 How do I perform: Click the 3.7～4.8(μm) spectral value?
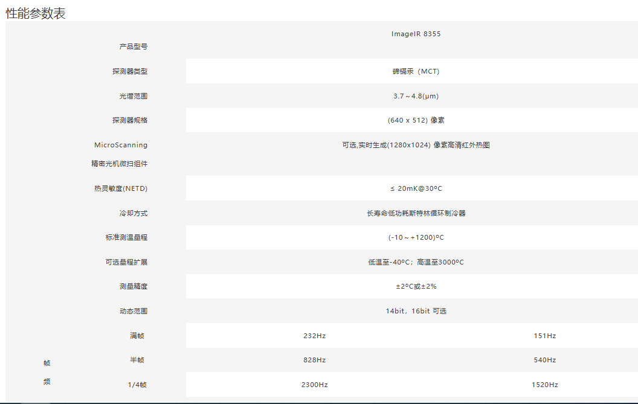416,96
